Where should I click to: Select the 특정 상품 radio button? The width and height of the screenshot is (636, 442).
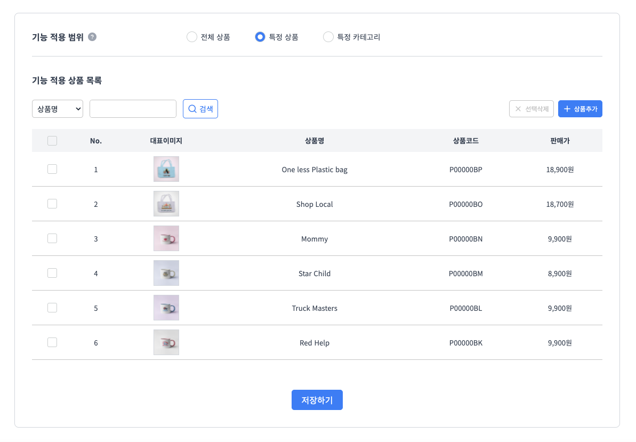coord(260,37)
